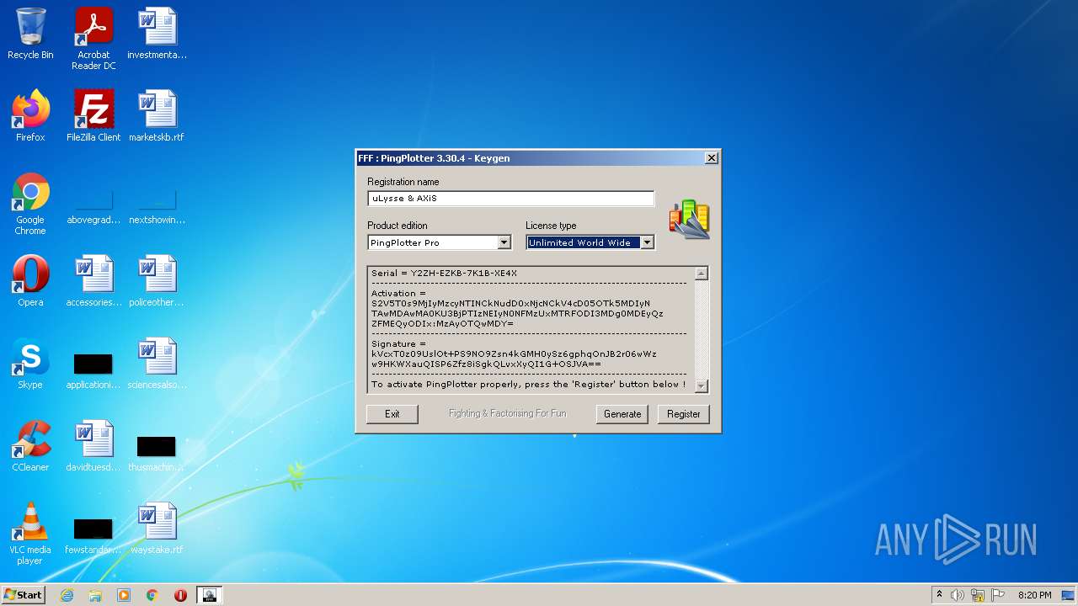This screenshot has height=606, width=1078.
Task: Open Opera from the taskbar
Action: coord(180,595)
